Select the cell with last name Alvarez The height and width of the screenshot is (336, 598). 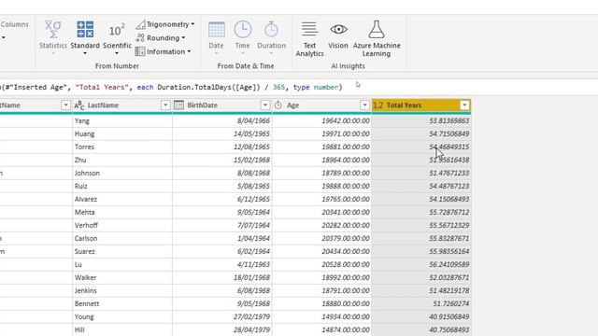(122, 199)
